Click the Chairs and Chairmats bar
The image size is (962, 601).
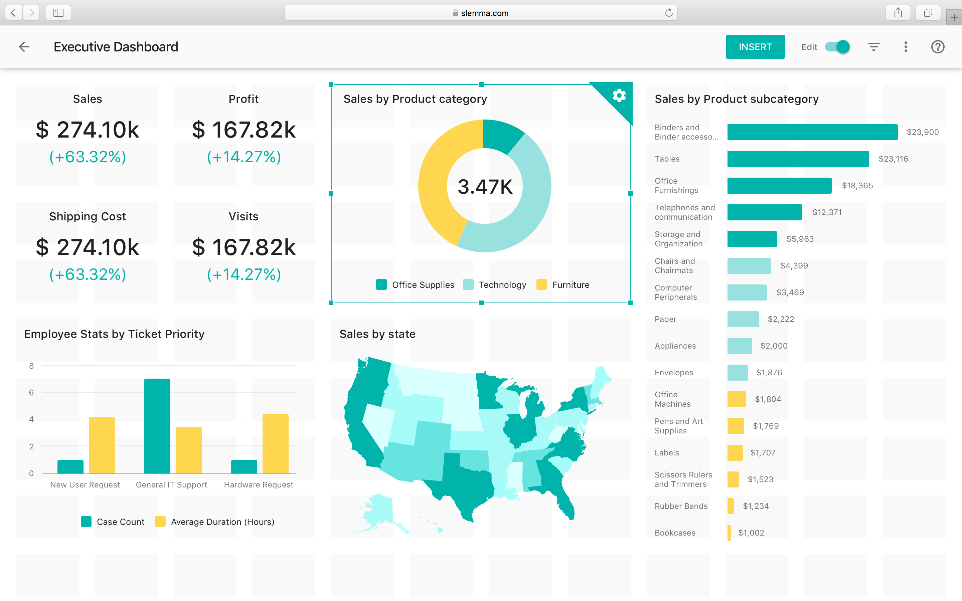tap(749, 265)
